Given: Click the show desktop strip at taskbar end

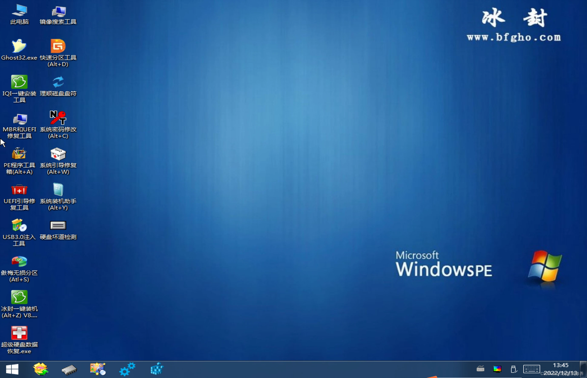Looking at the screenshot, I should (x=583, y=370).
